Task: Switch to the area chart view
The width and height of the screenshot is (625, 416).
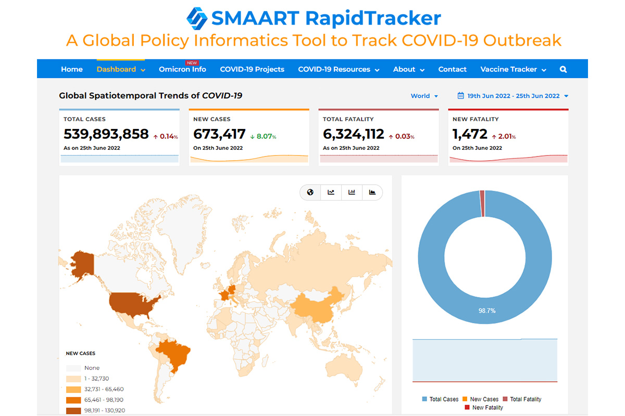Action: [372, 192]
